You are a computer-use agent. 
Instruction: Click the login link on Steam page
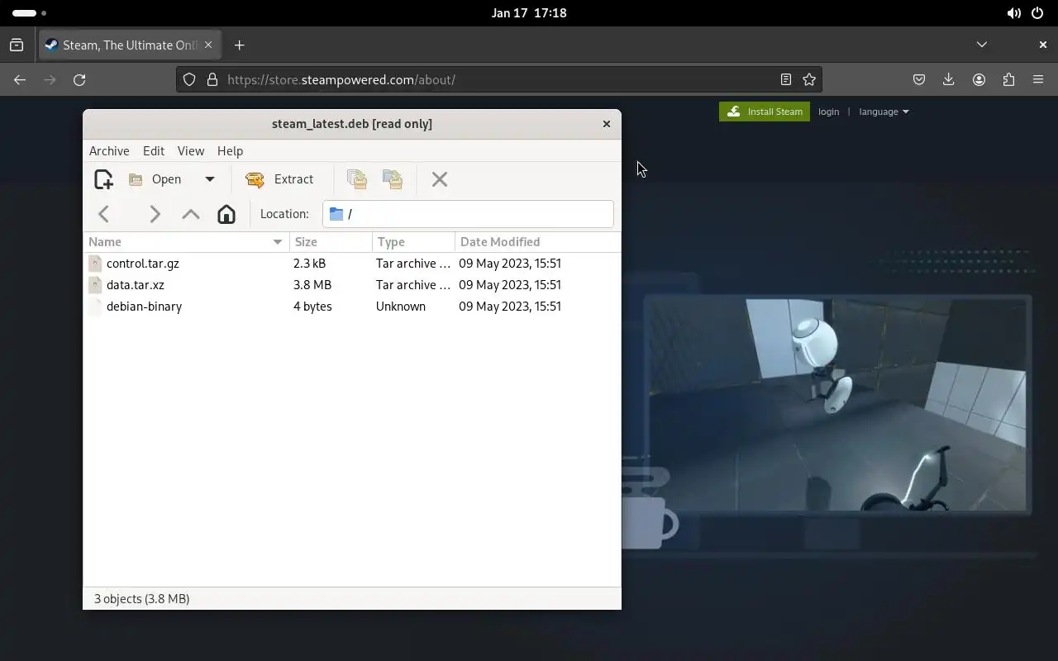click(x=829, y=112)
